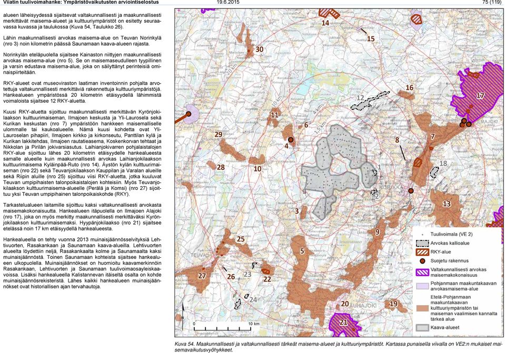Click map area number 15
505x353 pixels.
371,38
